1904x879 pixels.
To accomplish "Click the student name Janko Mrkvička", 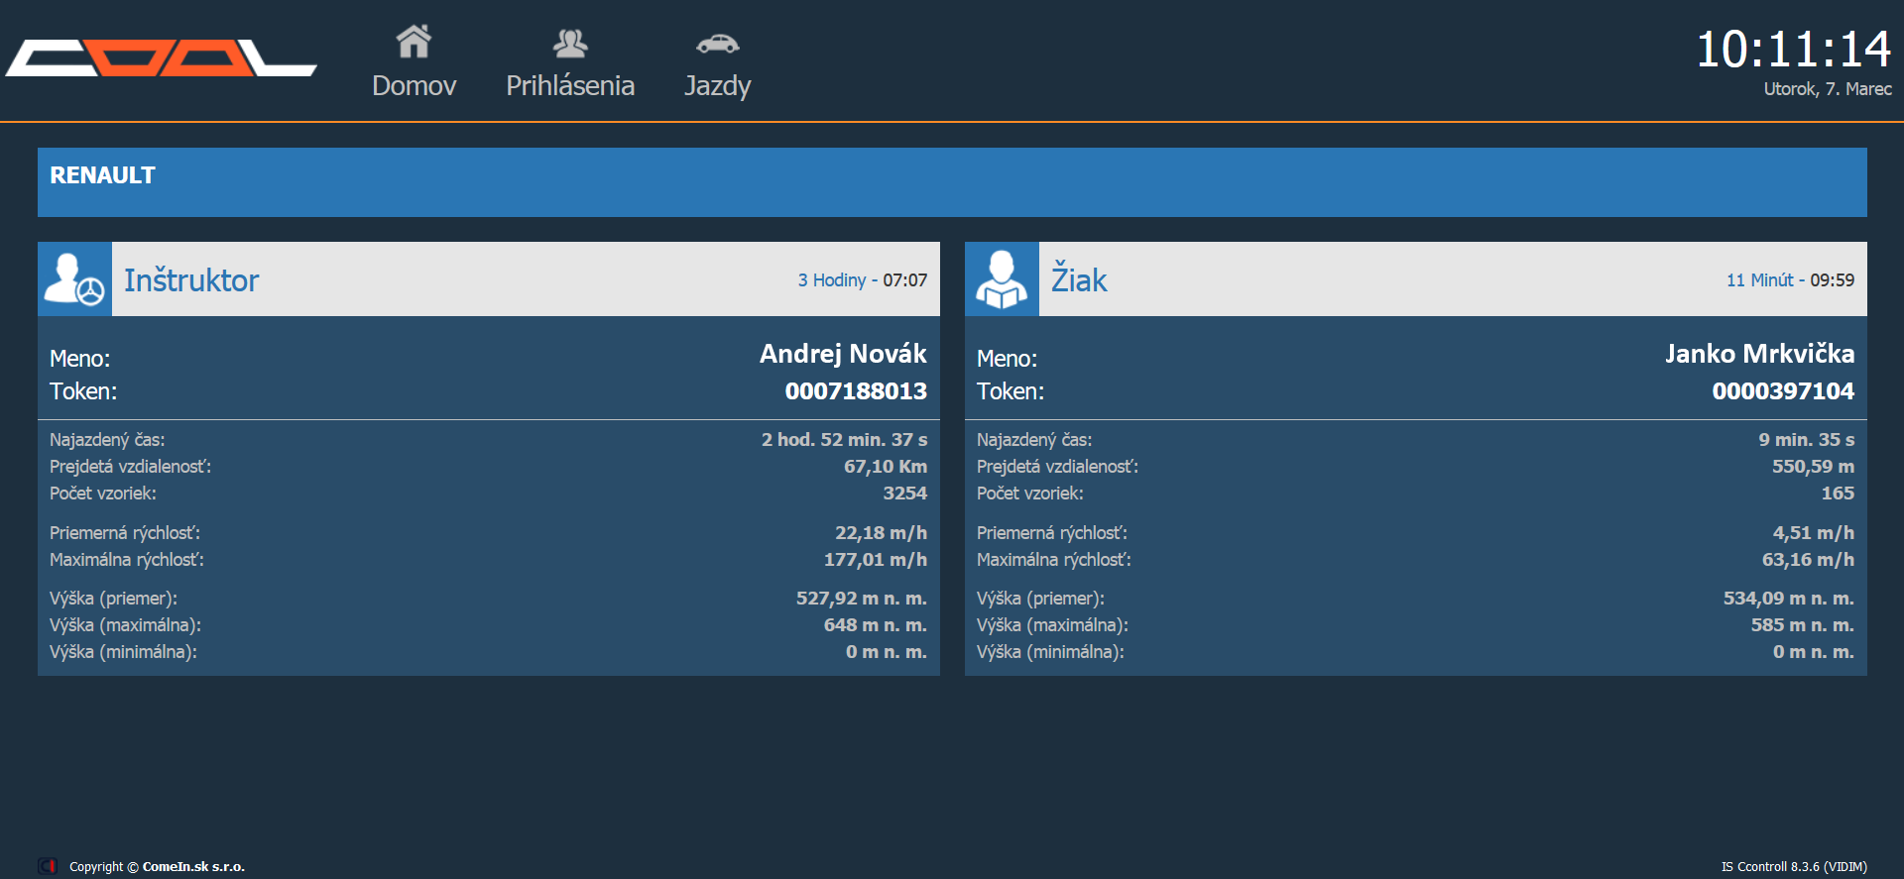I will pos(1759,354).
